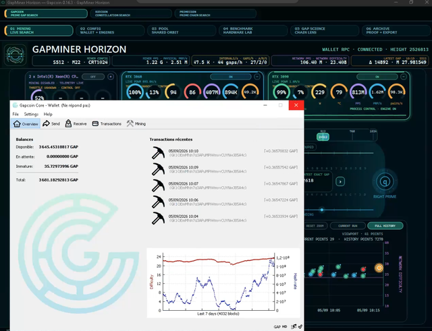The width and height of the screenshot is (432, 331).
Task: Click the network PPS and difficulty stat box
Action: (310, 61)
